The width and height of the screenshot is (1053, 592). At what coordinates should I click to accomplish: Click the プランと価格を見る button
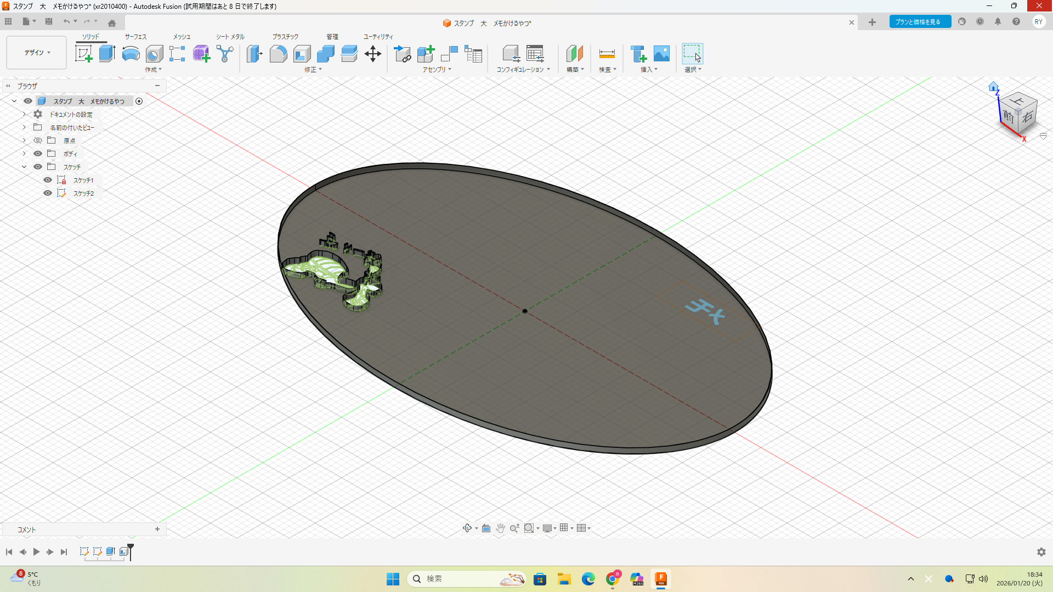(919, 22)
